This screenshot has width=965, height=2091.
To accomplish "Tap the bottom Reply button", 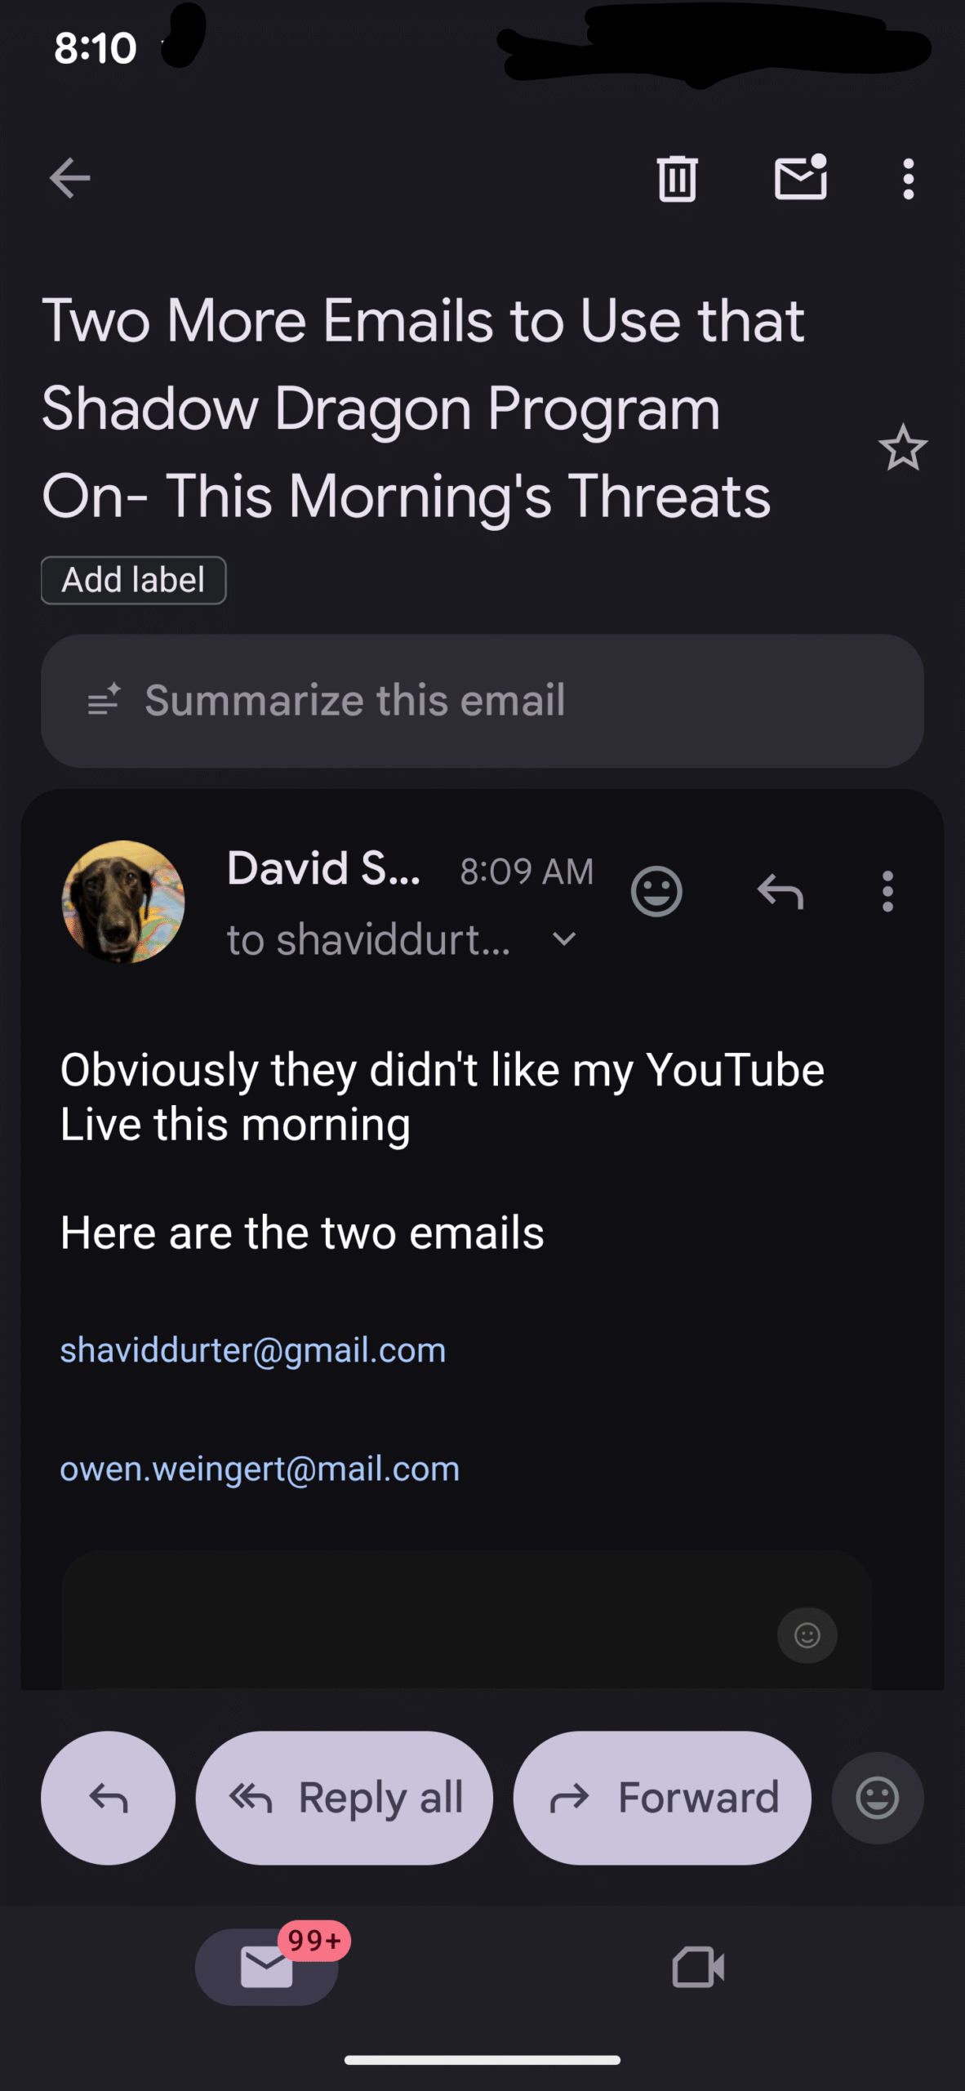I will (x=108, y=1798).
